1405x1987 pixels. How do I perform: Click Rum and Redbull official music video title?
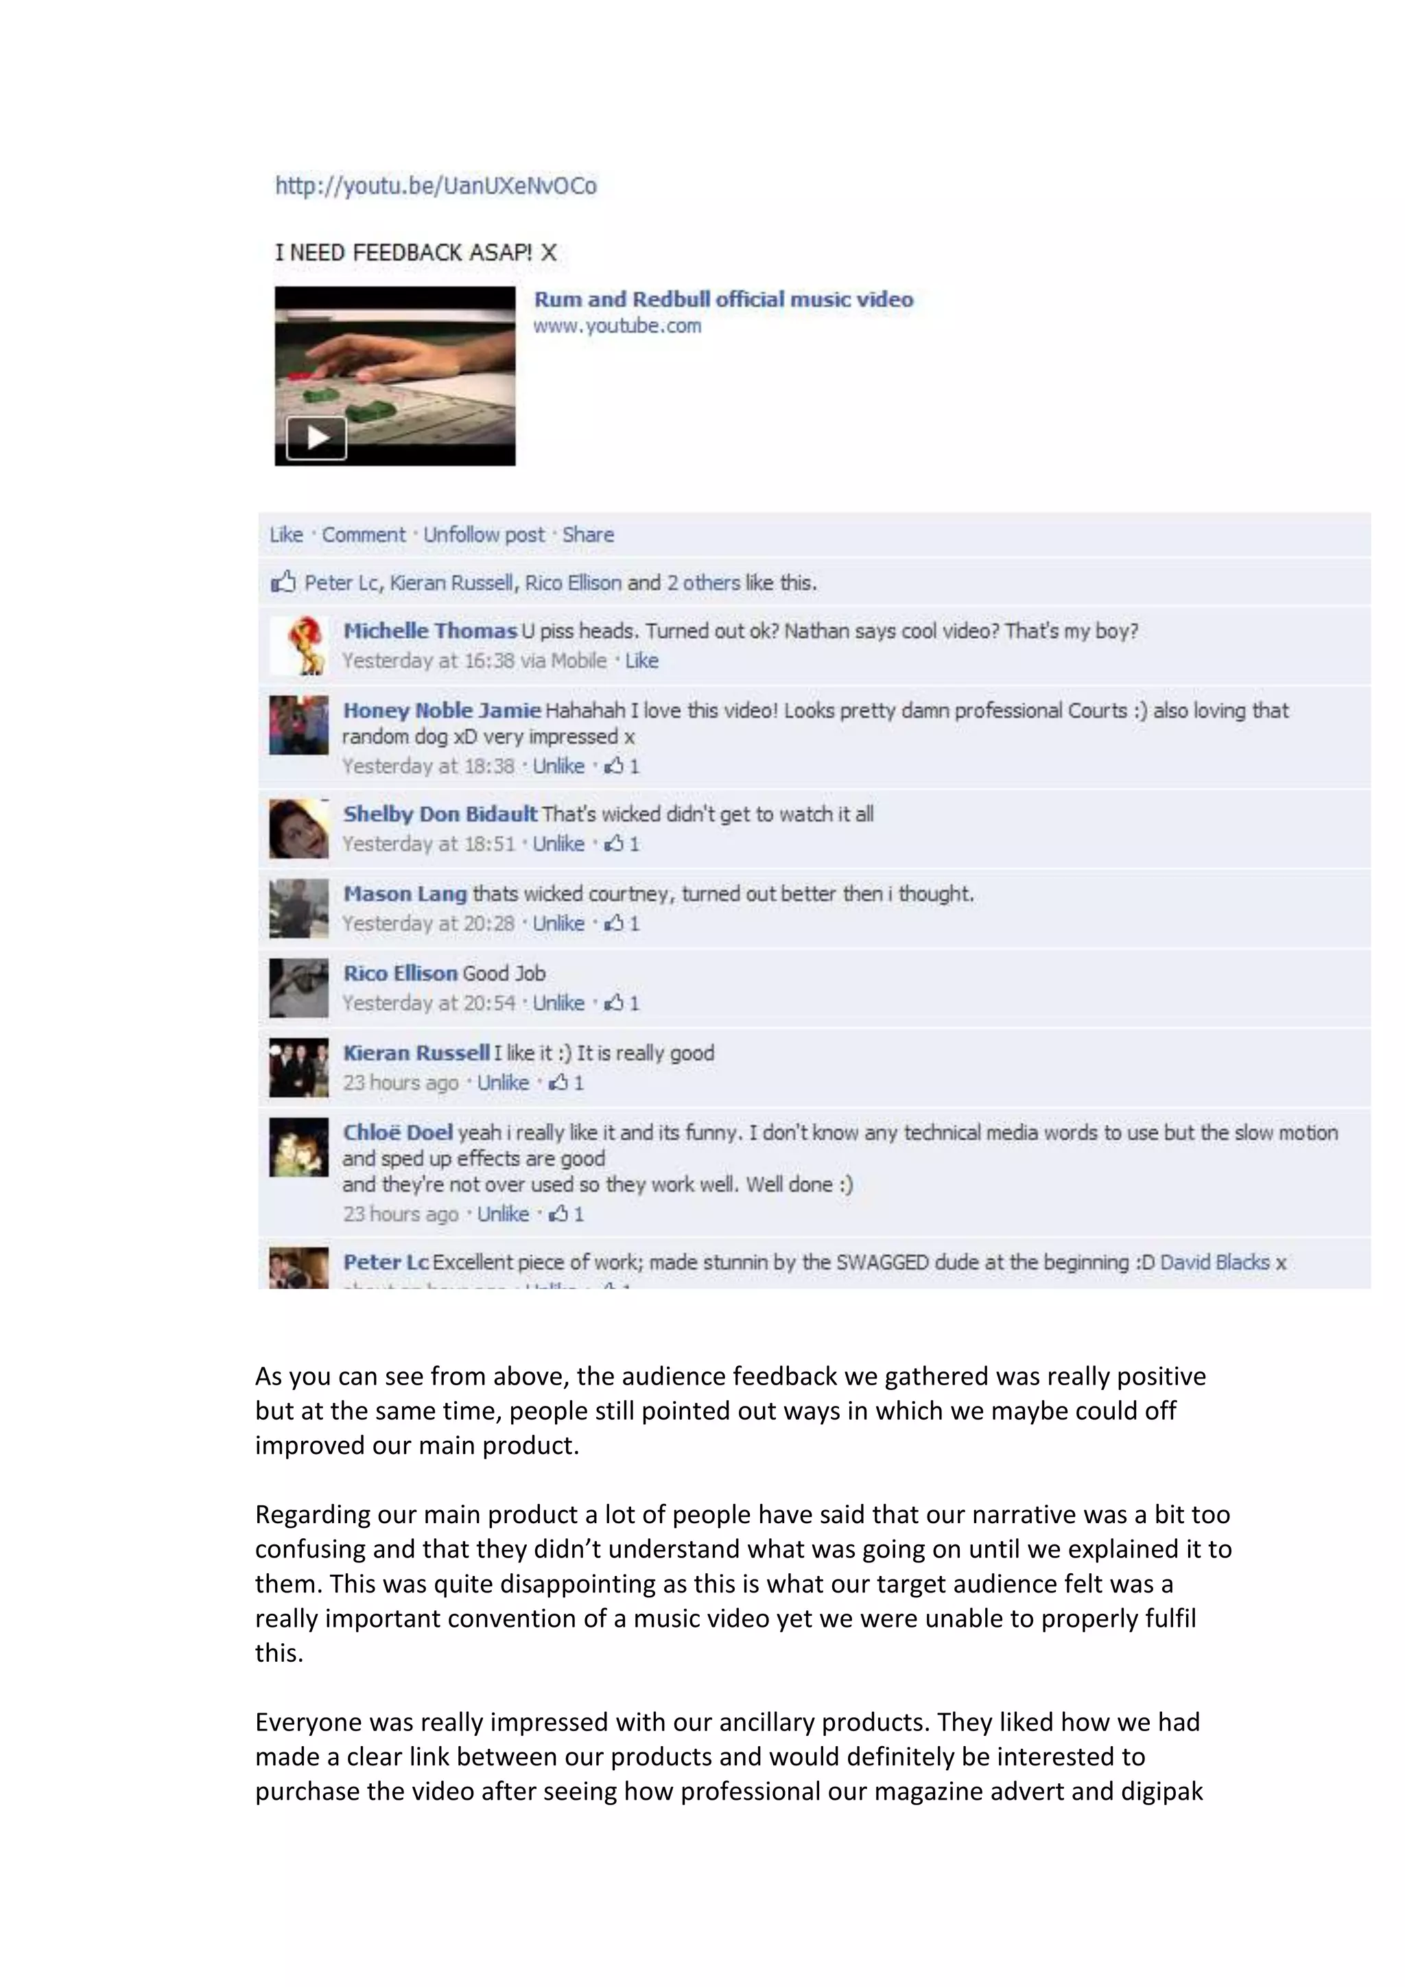pyautogui.click(x=723, y=299)
